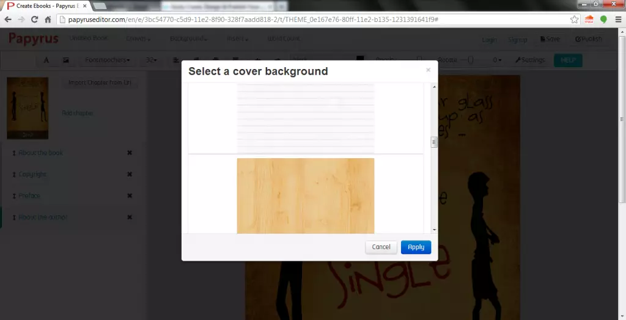This screenshot has width=626, height=320.
Task: Click reorder handle beside 'About the author'
Action: [14, 217]
